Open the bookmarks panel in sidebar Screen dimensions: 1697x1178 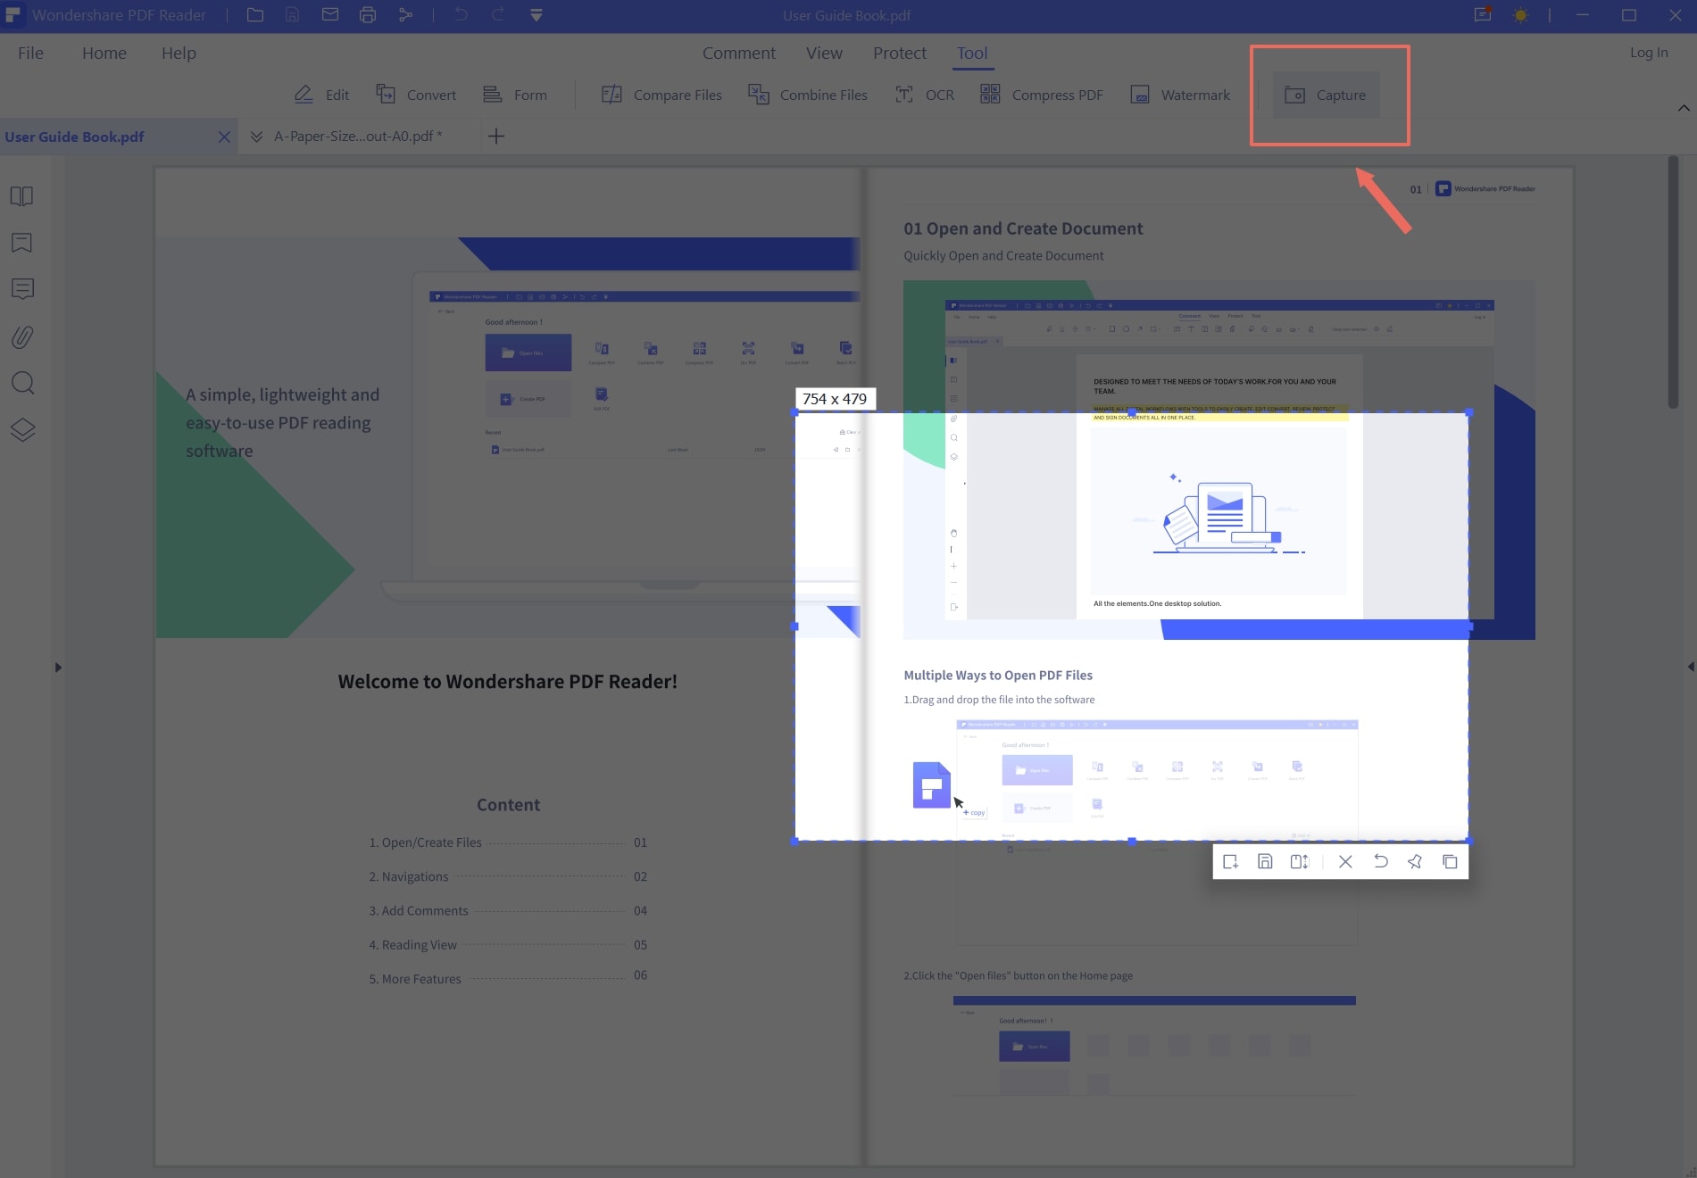(x=22, y=243)
